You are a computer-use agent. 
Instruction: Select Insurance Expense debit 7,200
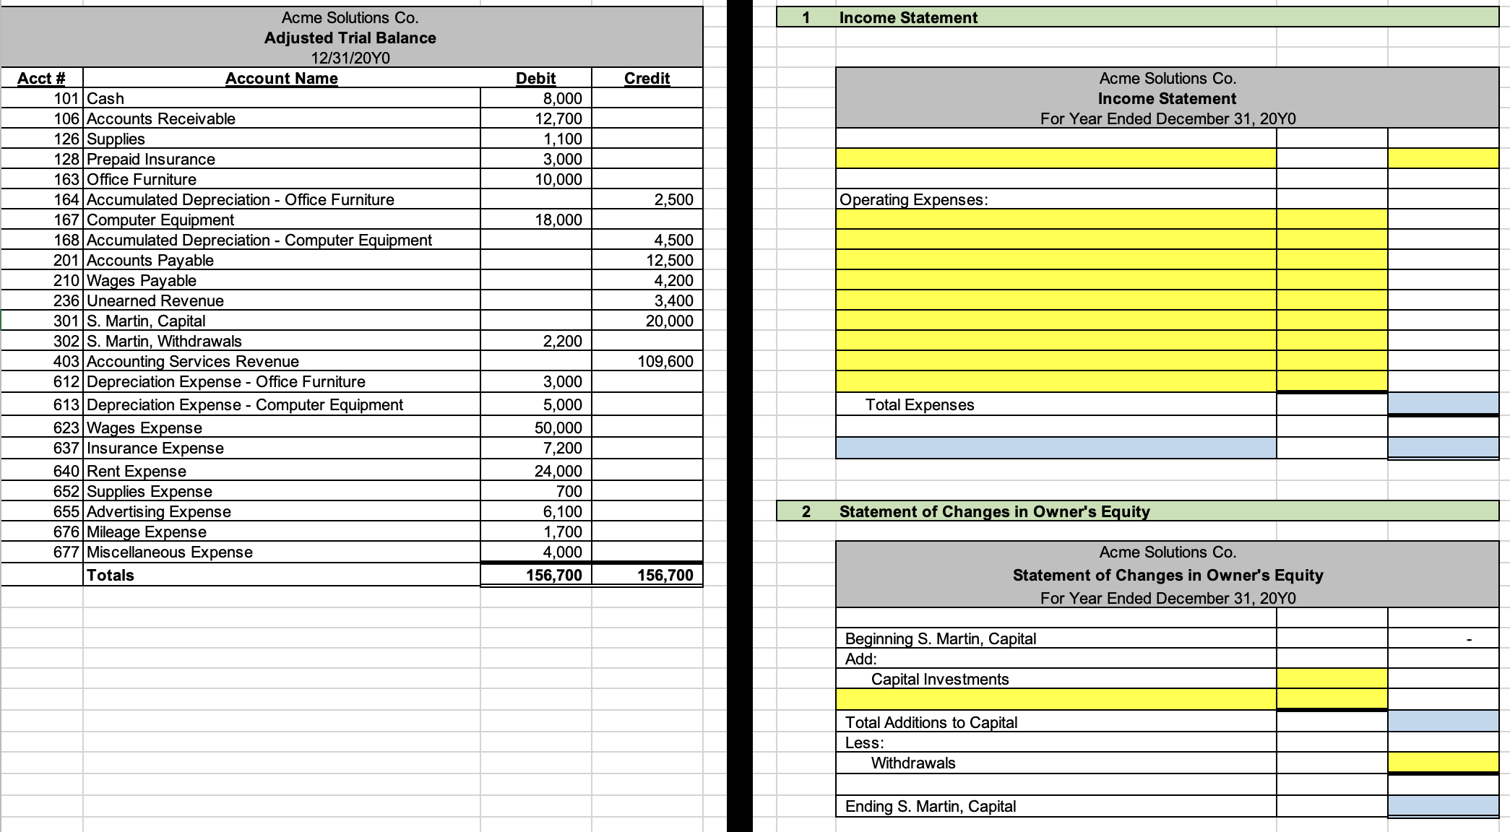tap(536, 448)
